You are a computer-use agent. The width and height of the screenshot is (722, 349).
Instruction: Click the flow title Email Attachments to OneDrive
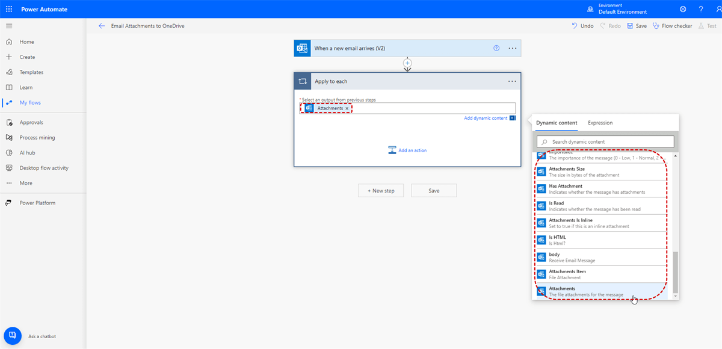[x=148, y=26]
